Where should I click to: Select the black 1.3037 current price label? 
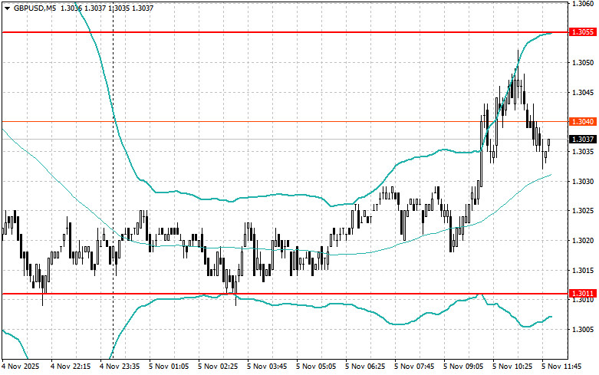pyautogui.click(x=583, y=140)
